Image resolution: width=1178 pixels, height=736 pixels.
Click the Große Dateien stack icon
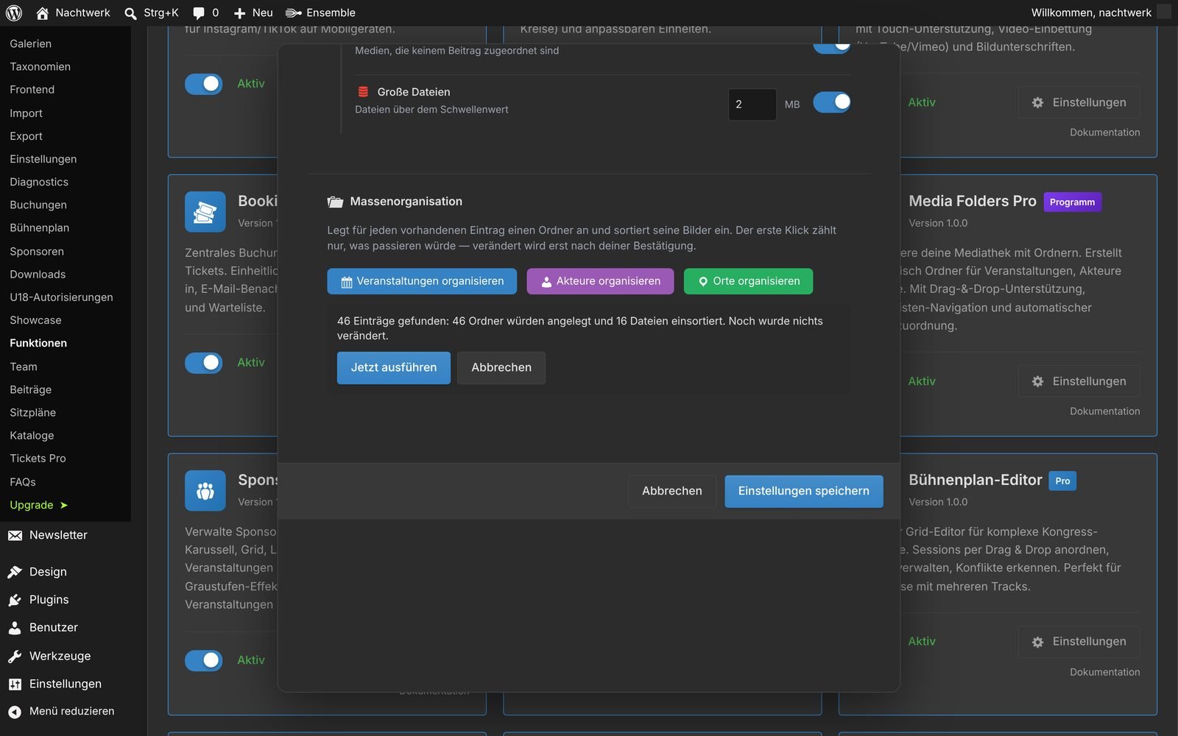pyautogui.click(x=363, y=92)
